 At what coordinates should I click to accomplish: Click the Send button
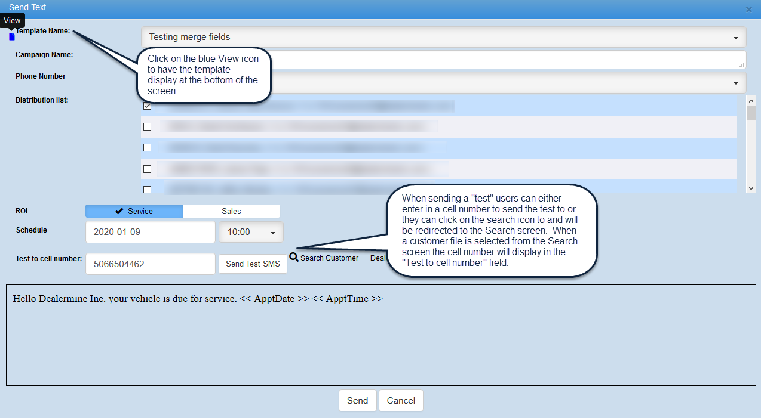tap(357, 401)
